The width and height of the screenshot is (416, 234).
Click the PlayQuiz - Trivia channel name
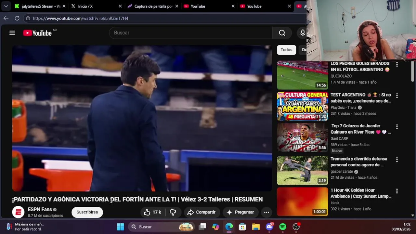click(344, 108)
